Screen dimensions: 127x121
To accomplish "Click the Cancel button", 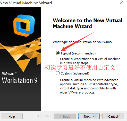I will 113,116.
